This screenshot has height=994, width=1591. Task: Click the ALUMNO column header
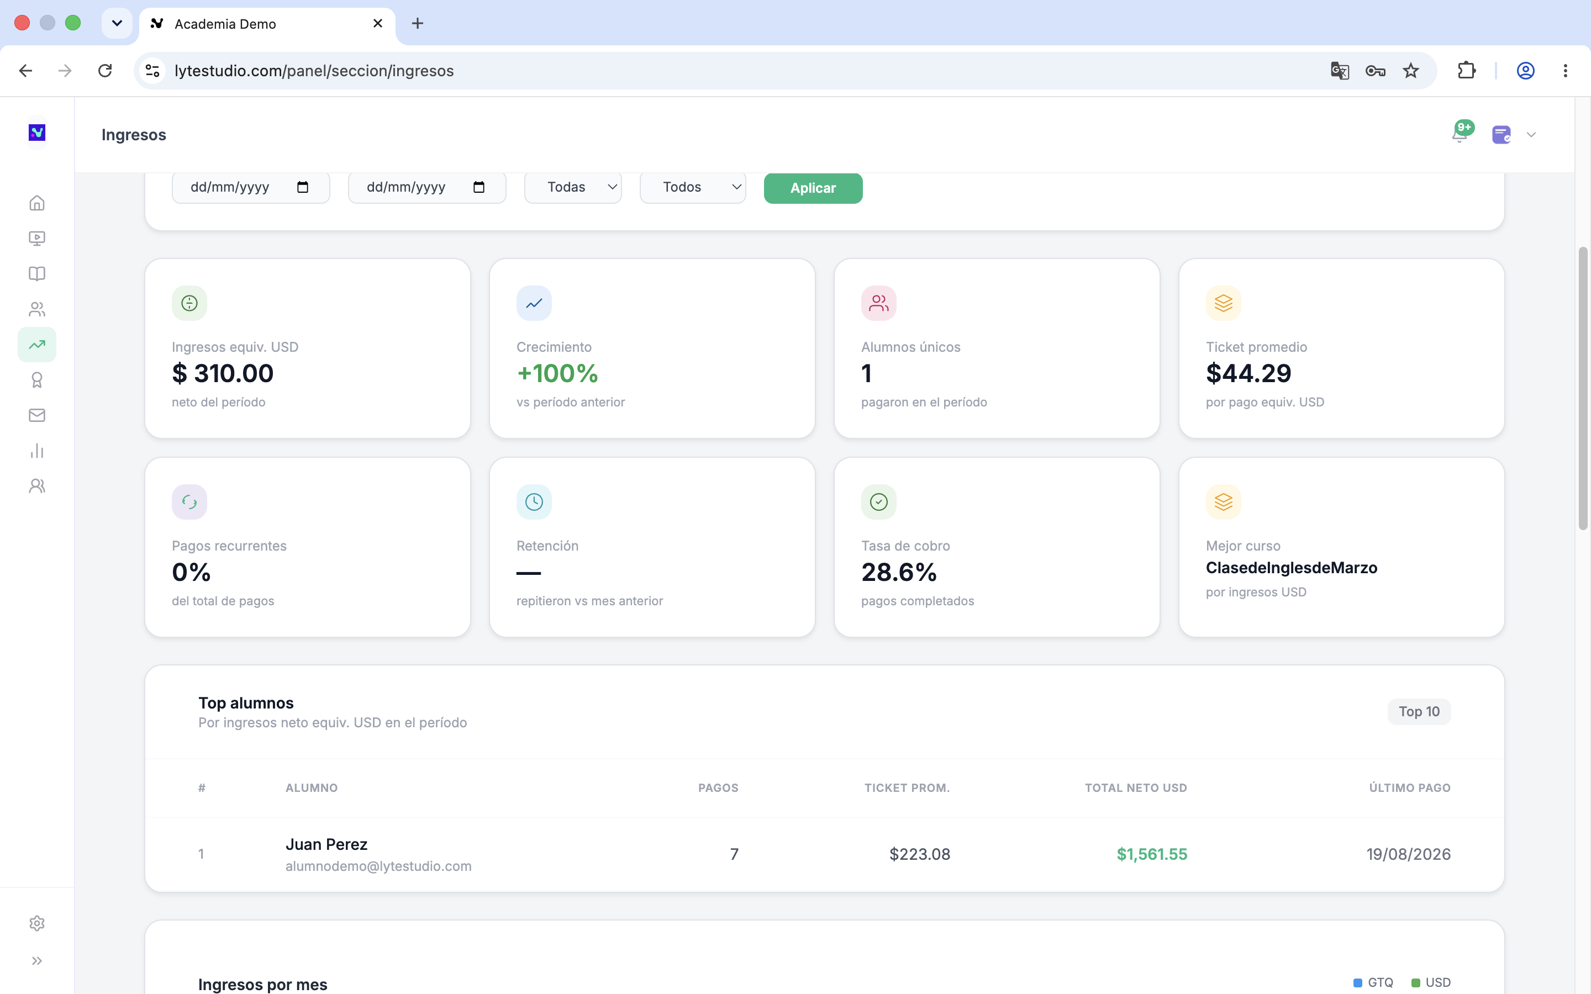[312, 787]
